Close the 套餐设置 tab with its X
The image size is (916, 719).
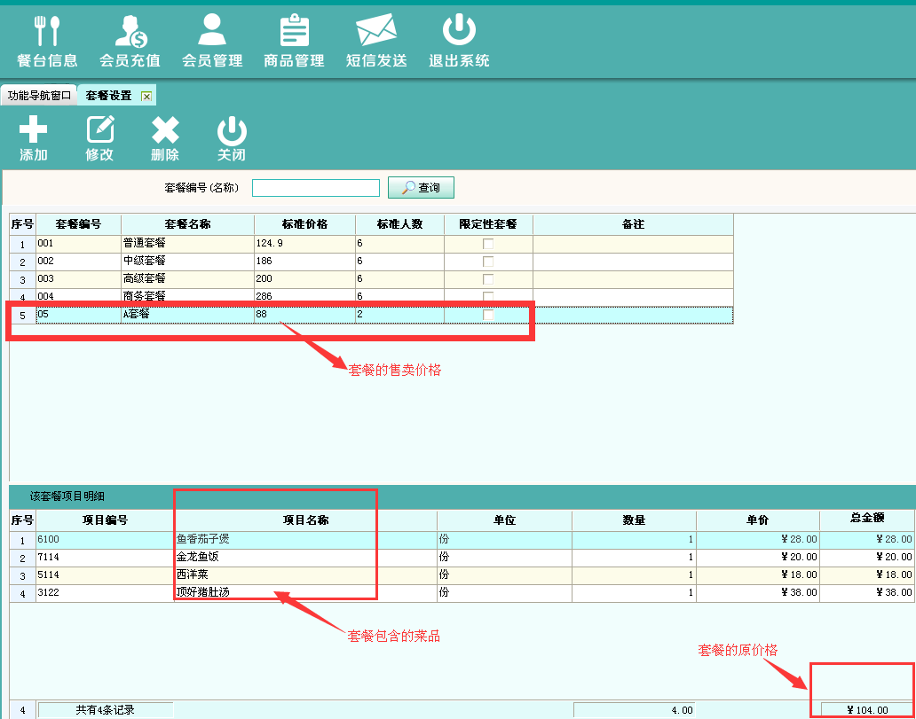tap(146, 96)
